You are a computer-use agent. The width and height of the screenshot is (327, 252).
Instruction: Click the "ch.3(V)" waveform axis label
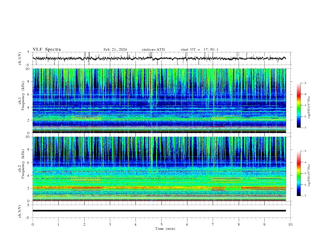20,211
